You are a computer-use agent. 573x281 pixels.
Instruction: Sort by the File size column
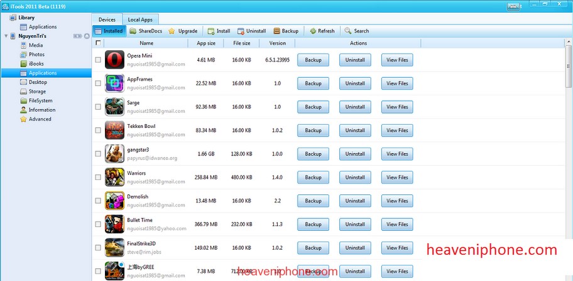(x=241, y=43)
